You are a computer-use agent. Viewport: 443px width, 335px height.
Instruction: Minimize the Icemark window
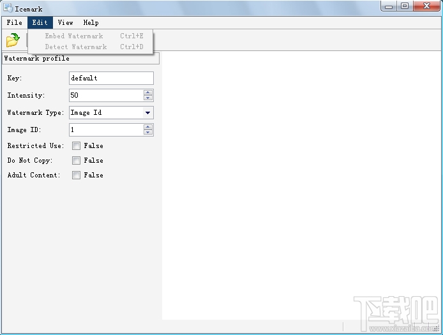click(389, 6)
